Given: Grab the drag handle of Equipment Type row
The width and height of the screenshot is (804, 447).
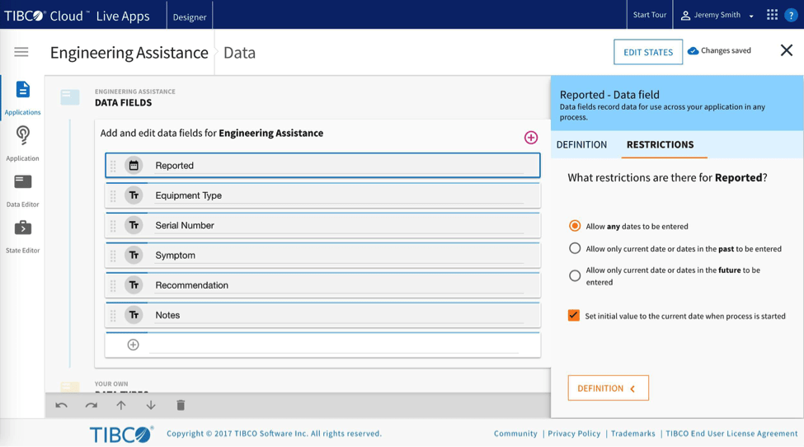Looking at the screenshot, I should pos(113,195).
